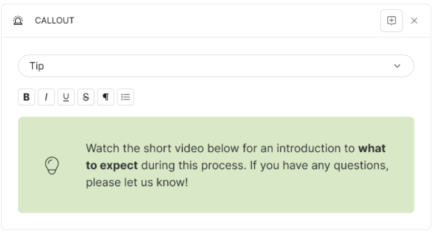Image resolution: width=434 pixels, height=234 pixels.
Task: Click the word 'Watch' in the callout
Action: coord(103,149)
